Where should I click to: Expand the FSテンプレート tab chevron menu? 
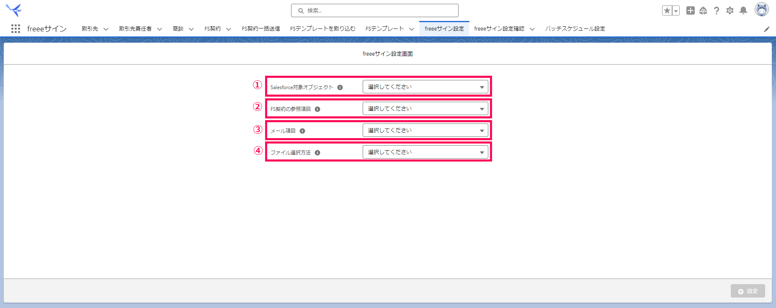(412, 29)
